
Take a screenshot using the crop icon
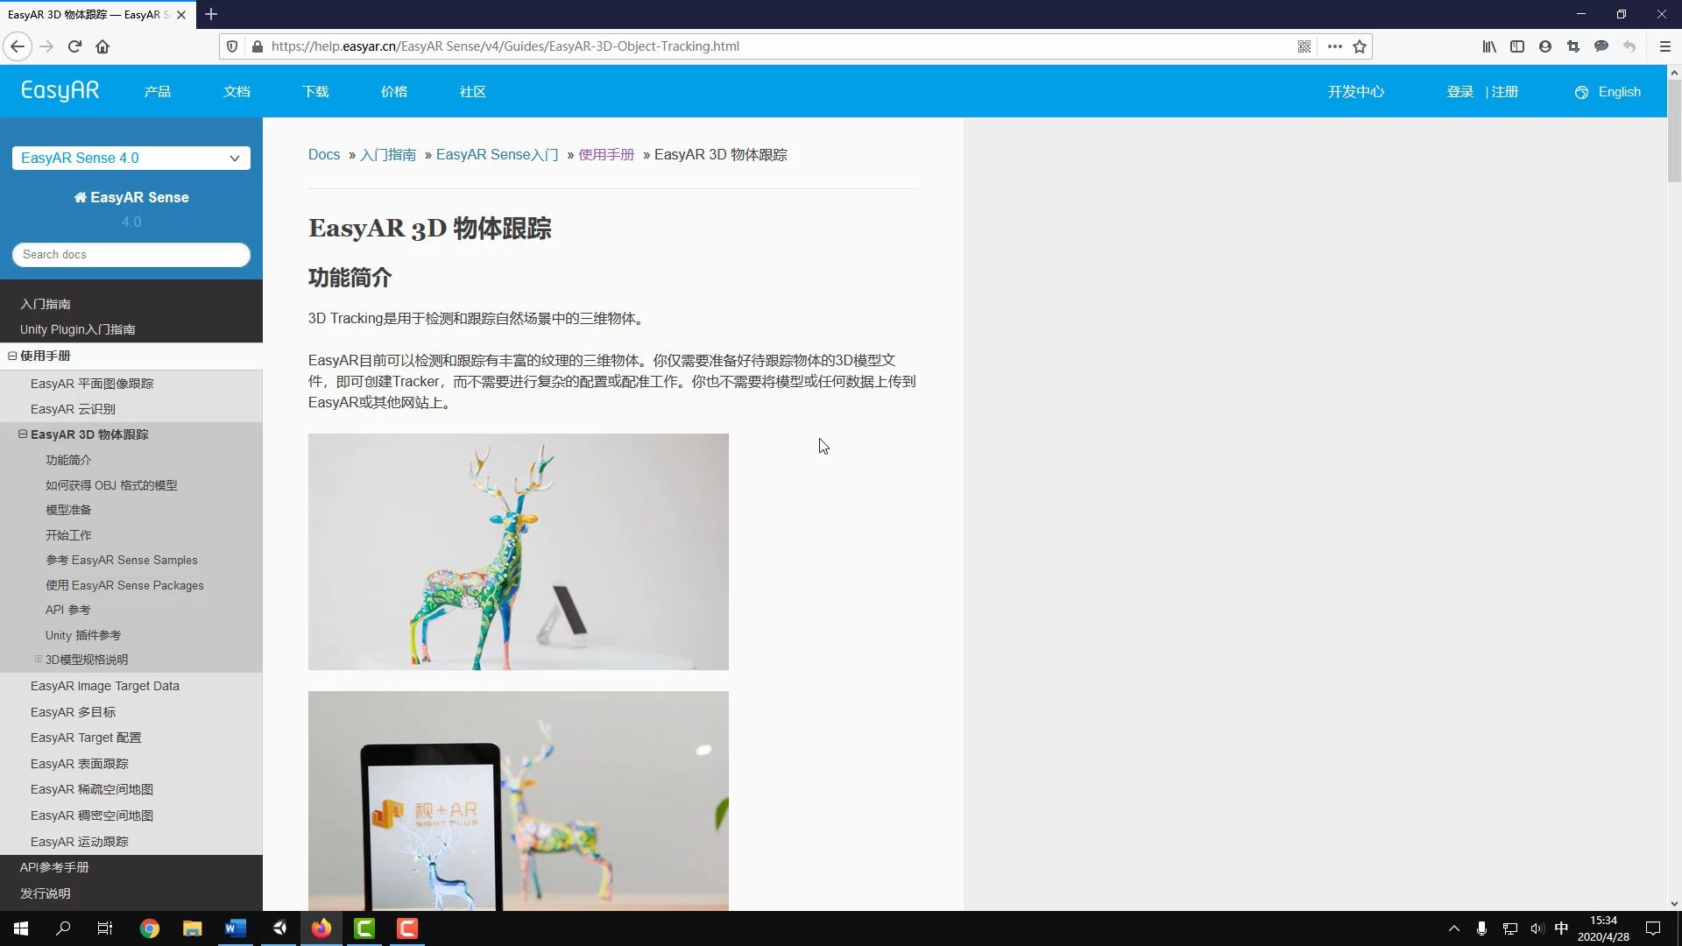pos(1573,46)
